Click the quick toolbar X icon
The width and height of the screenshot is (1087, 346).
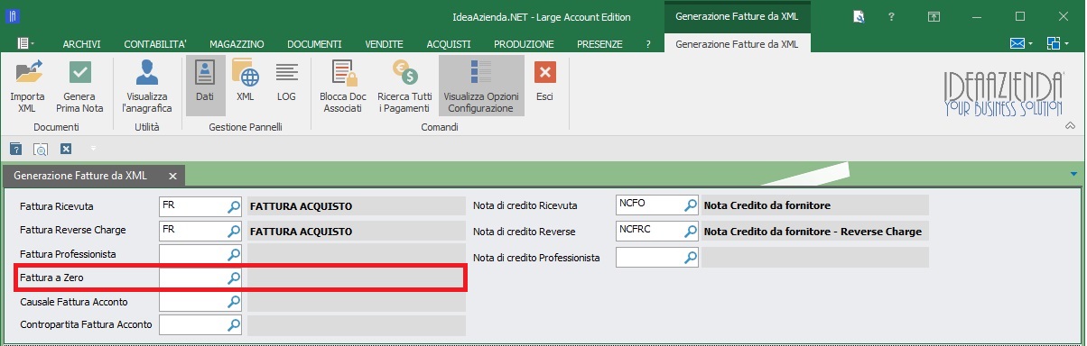point(66,149)
